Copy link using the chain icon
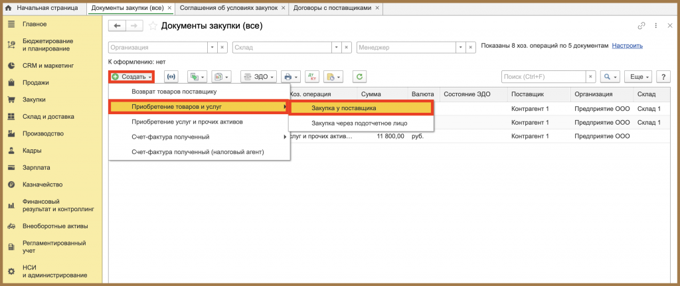The width and height of the screenshot is (680, 286). [641, 26]
